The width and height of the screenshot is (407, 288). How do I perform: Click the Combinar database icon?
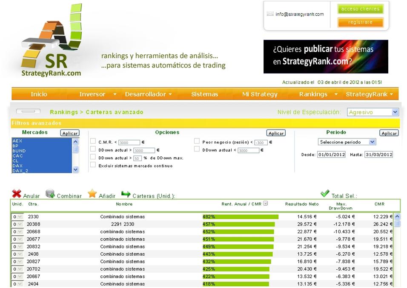(x=50, y=194)
